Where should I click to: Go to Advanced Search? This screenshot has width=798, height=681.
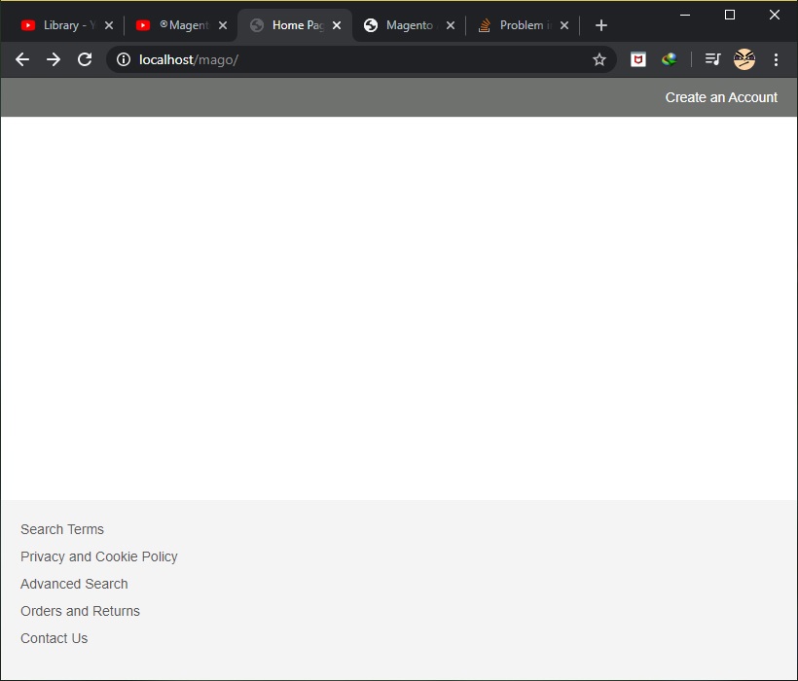point(74,584)
